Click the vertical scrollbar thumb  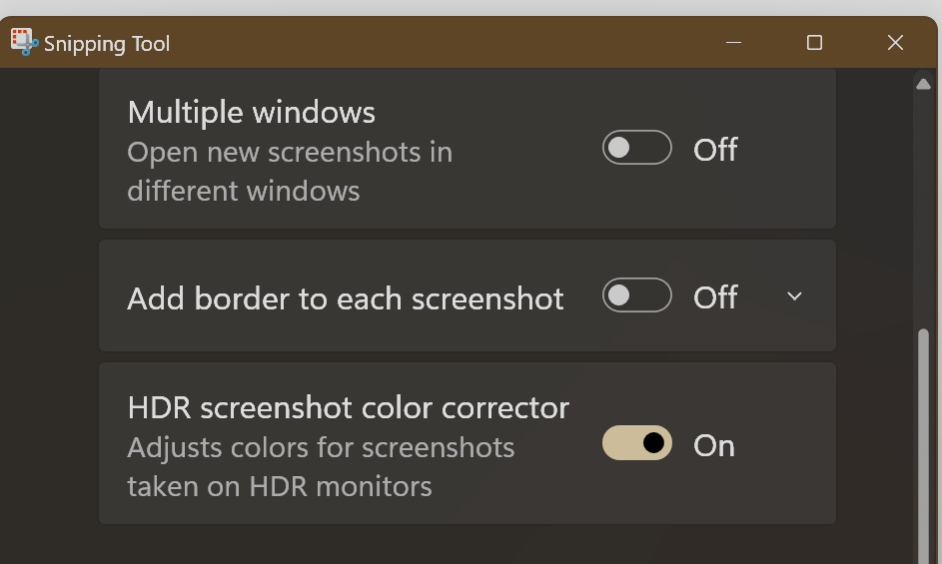coord(923,446)
